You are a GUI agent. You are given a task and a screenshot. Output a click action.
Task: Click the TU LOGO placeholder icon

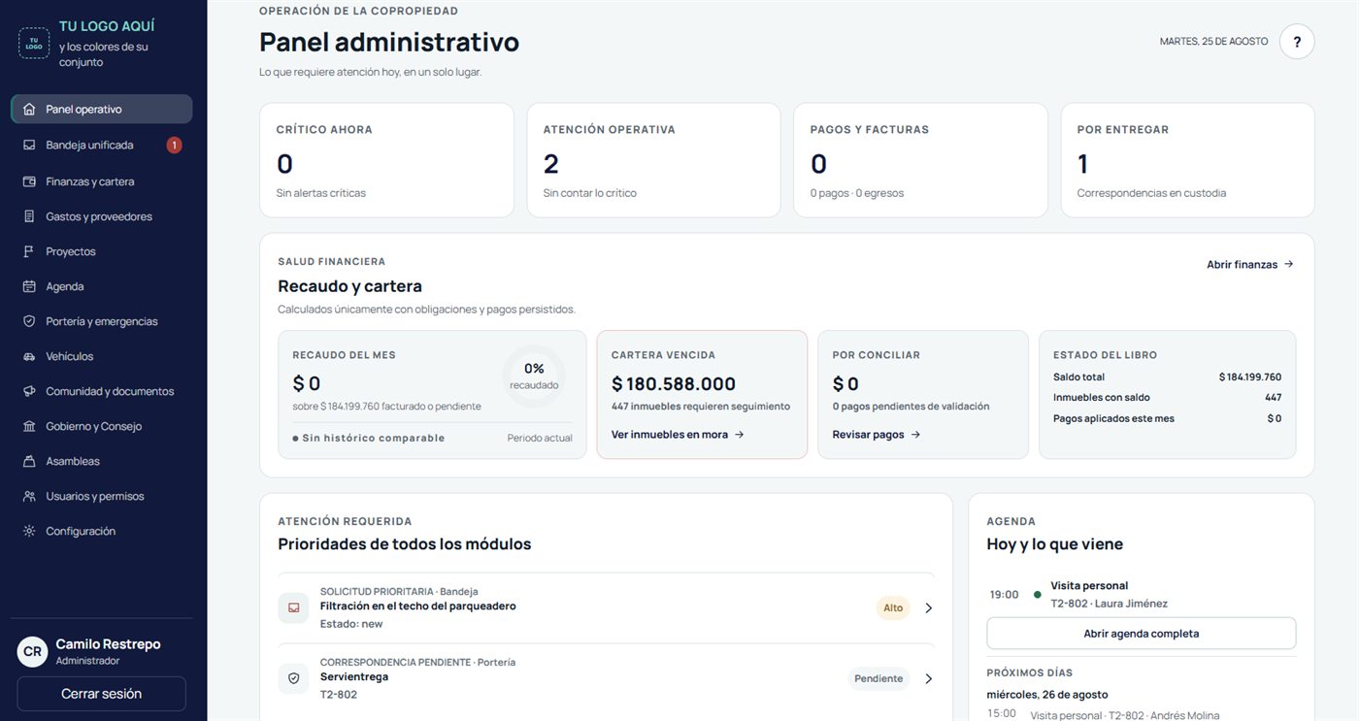(x=34, y=43)
